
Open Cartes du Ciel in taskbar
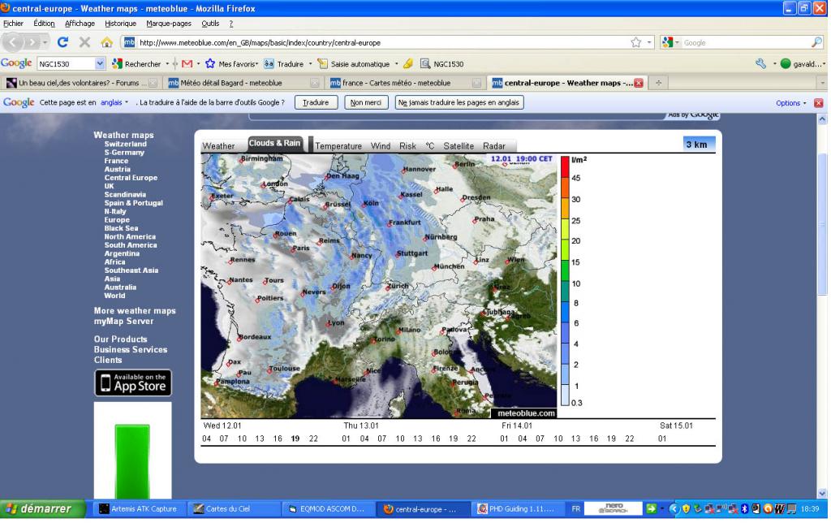pyautogui.click(x=233, y=508)
